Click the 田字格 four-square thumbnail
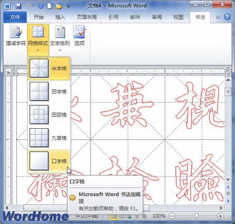Viewport: 235px width, 224px height. pyautogui.click(x=39, y=91)
